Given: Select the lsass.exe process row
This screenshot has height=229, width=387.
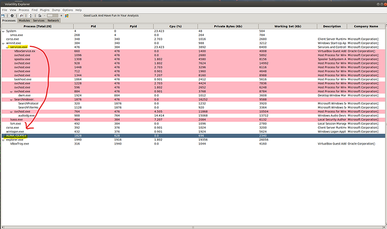Looking at the screenshot, I should tap(193, 120).
